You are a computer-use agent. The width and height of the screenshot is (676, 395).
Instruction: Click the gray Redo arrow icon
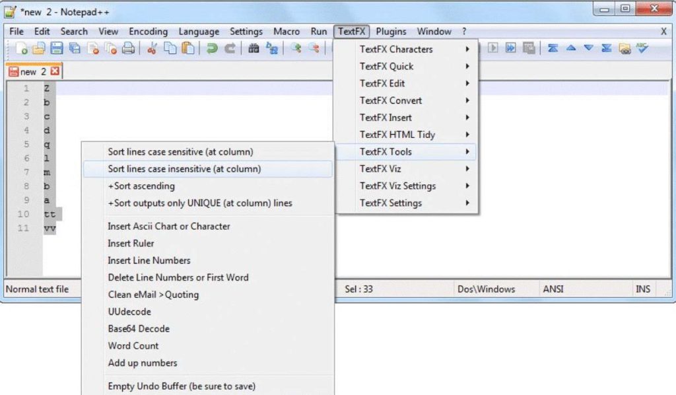point(230,48)
